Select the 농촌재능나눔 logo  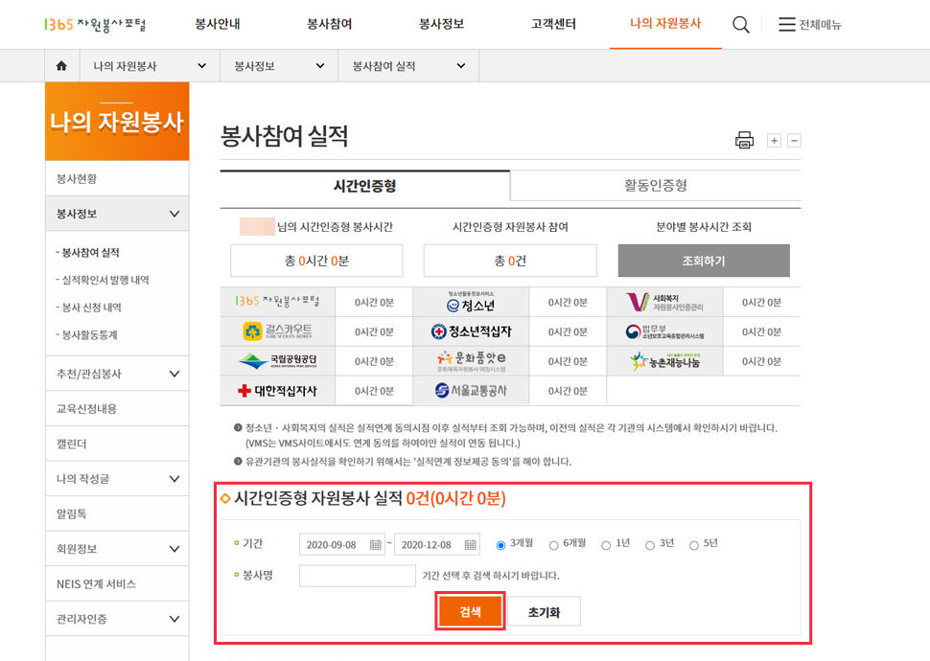coord(664,361)
